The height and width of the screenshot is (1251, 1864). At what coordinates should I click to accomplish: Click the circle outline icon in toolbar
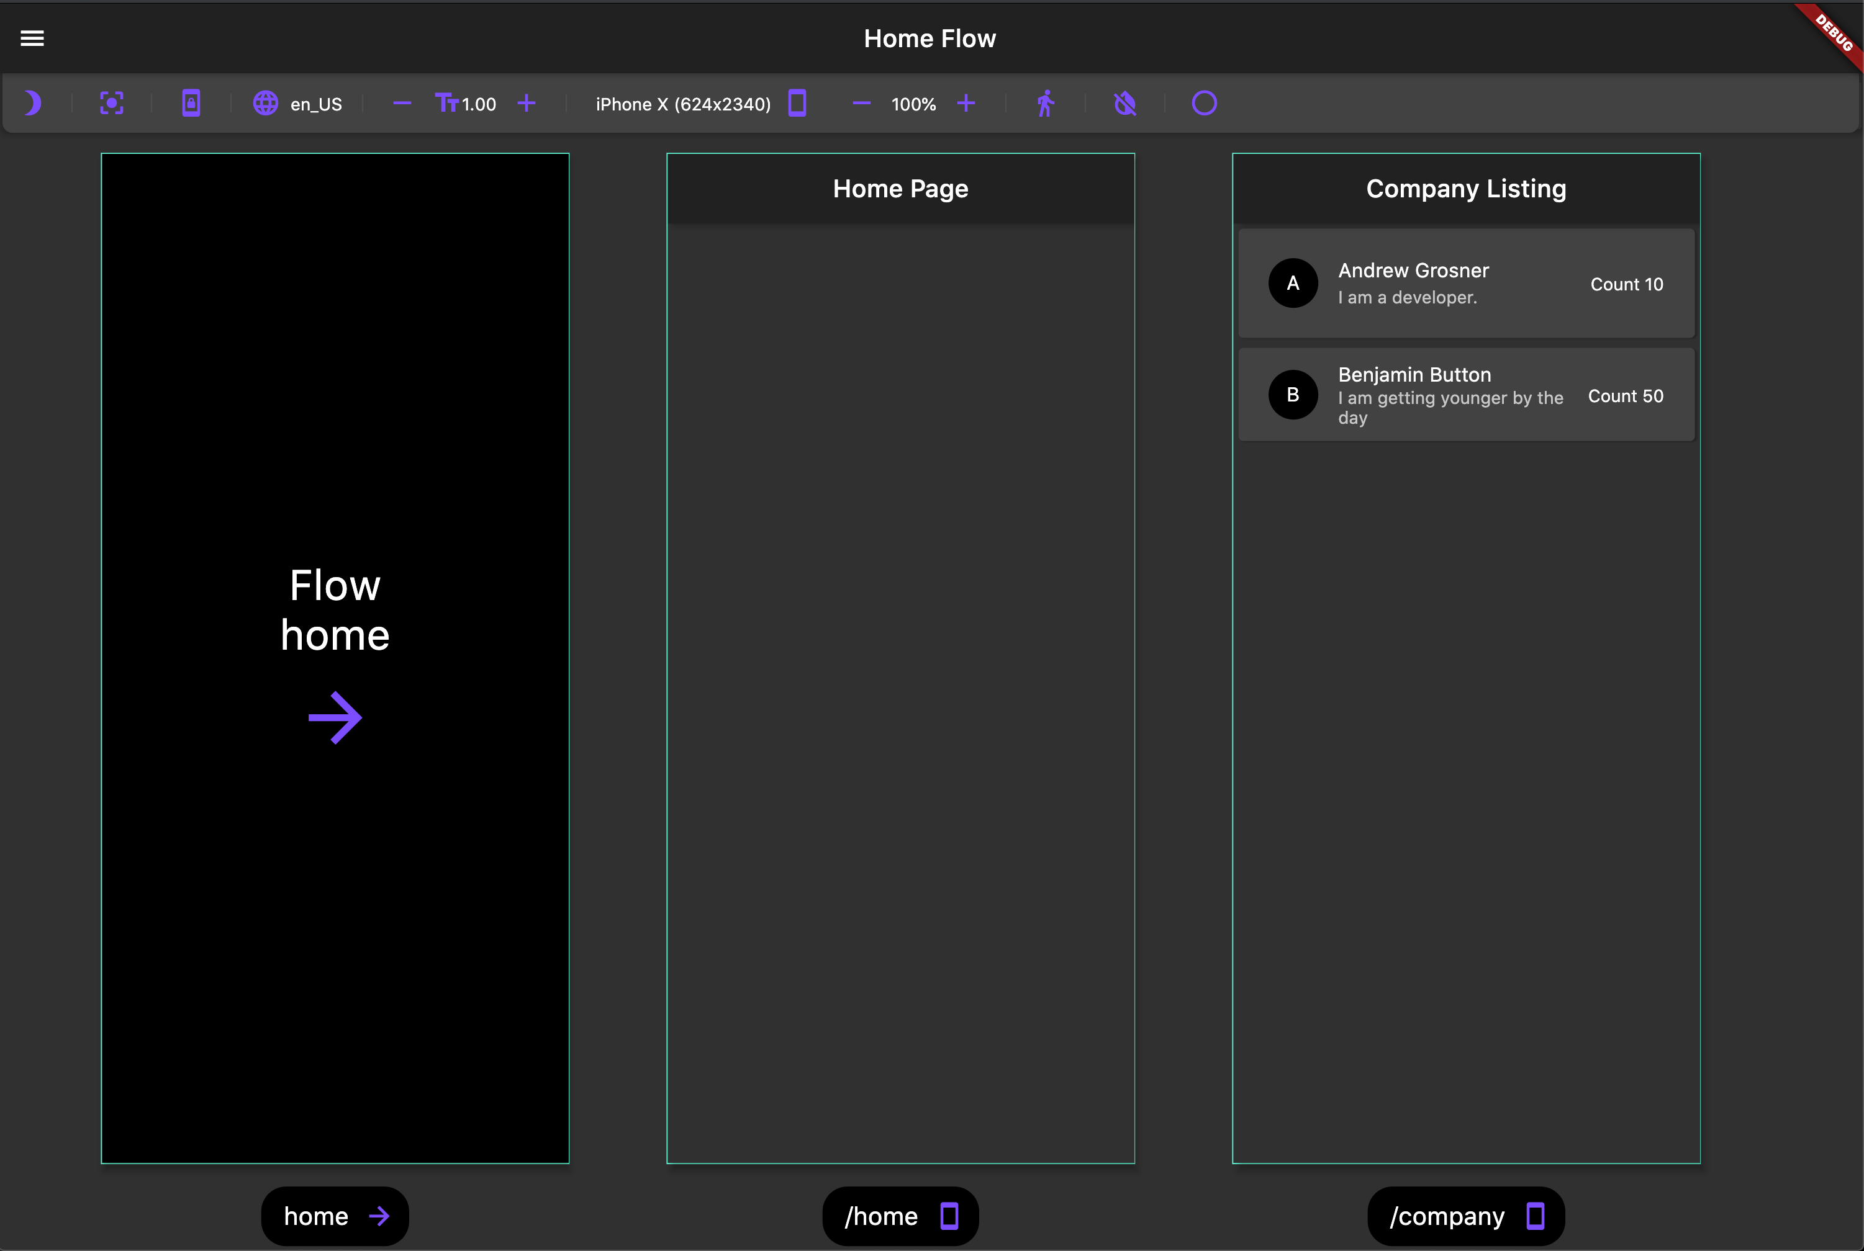pyautogui.click(x=1204, y=103)
